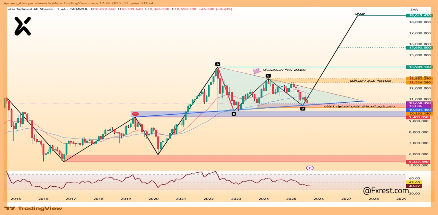Select the point A pattern label
The height and width of the screenshot is (215, 438).
pos(217,64)
